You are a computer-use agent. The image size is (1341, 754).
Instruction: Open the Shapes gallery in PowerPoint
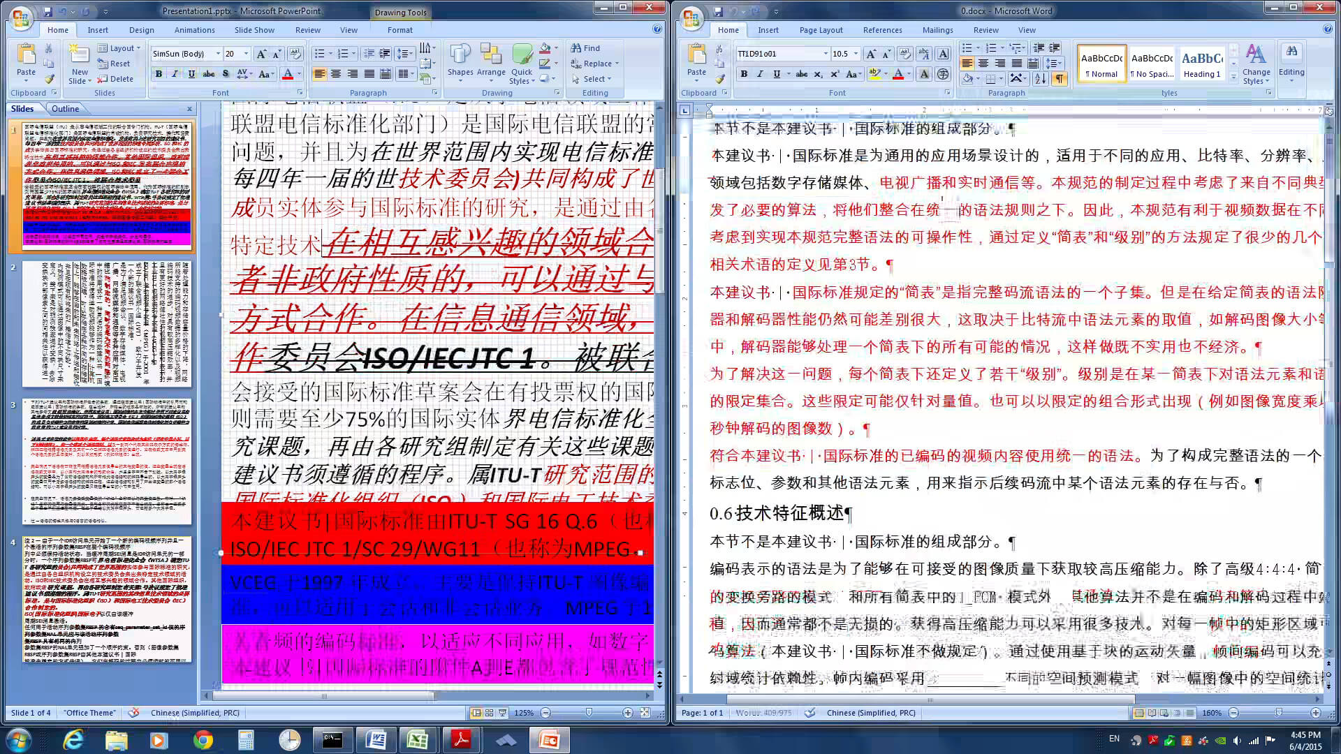460,63
